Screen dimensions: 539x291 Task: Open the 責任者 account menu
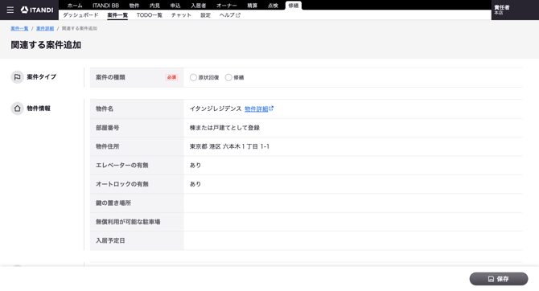[x=515, y=10]
